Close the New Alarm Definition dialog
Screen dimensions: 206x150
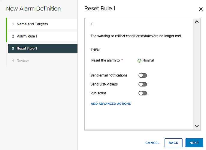[201, 9]
